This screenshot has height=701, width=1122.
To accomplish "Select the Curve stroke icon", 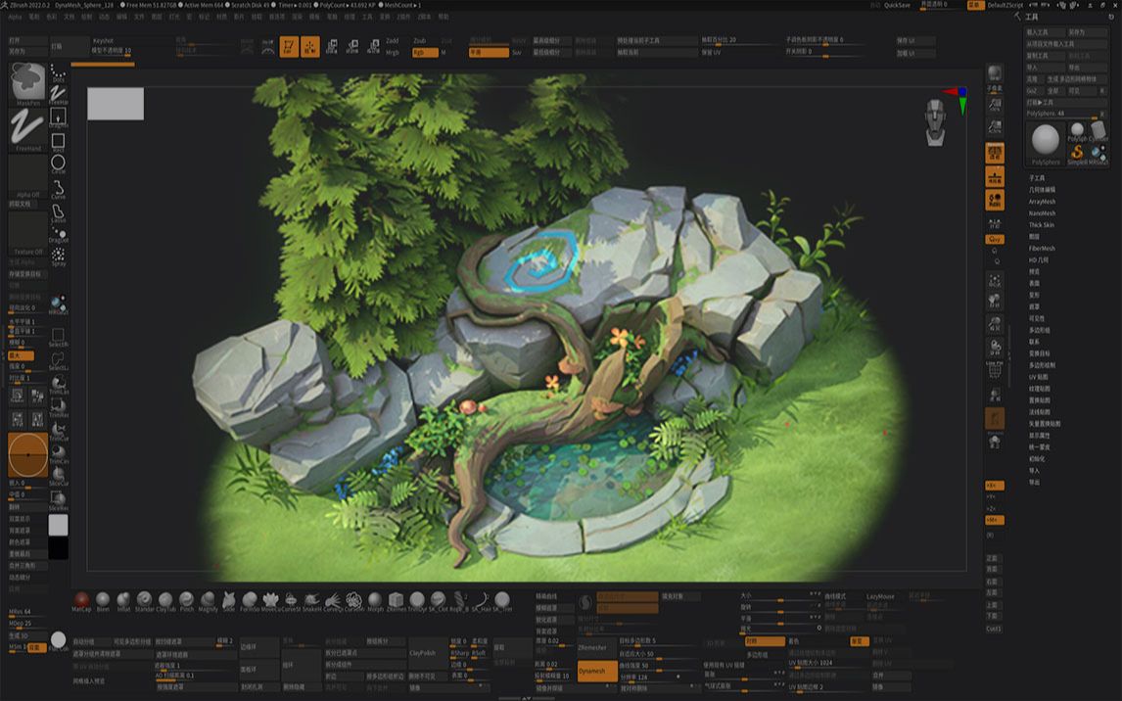I will pyautogui.click(x=58, y=188).
